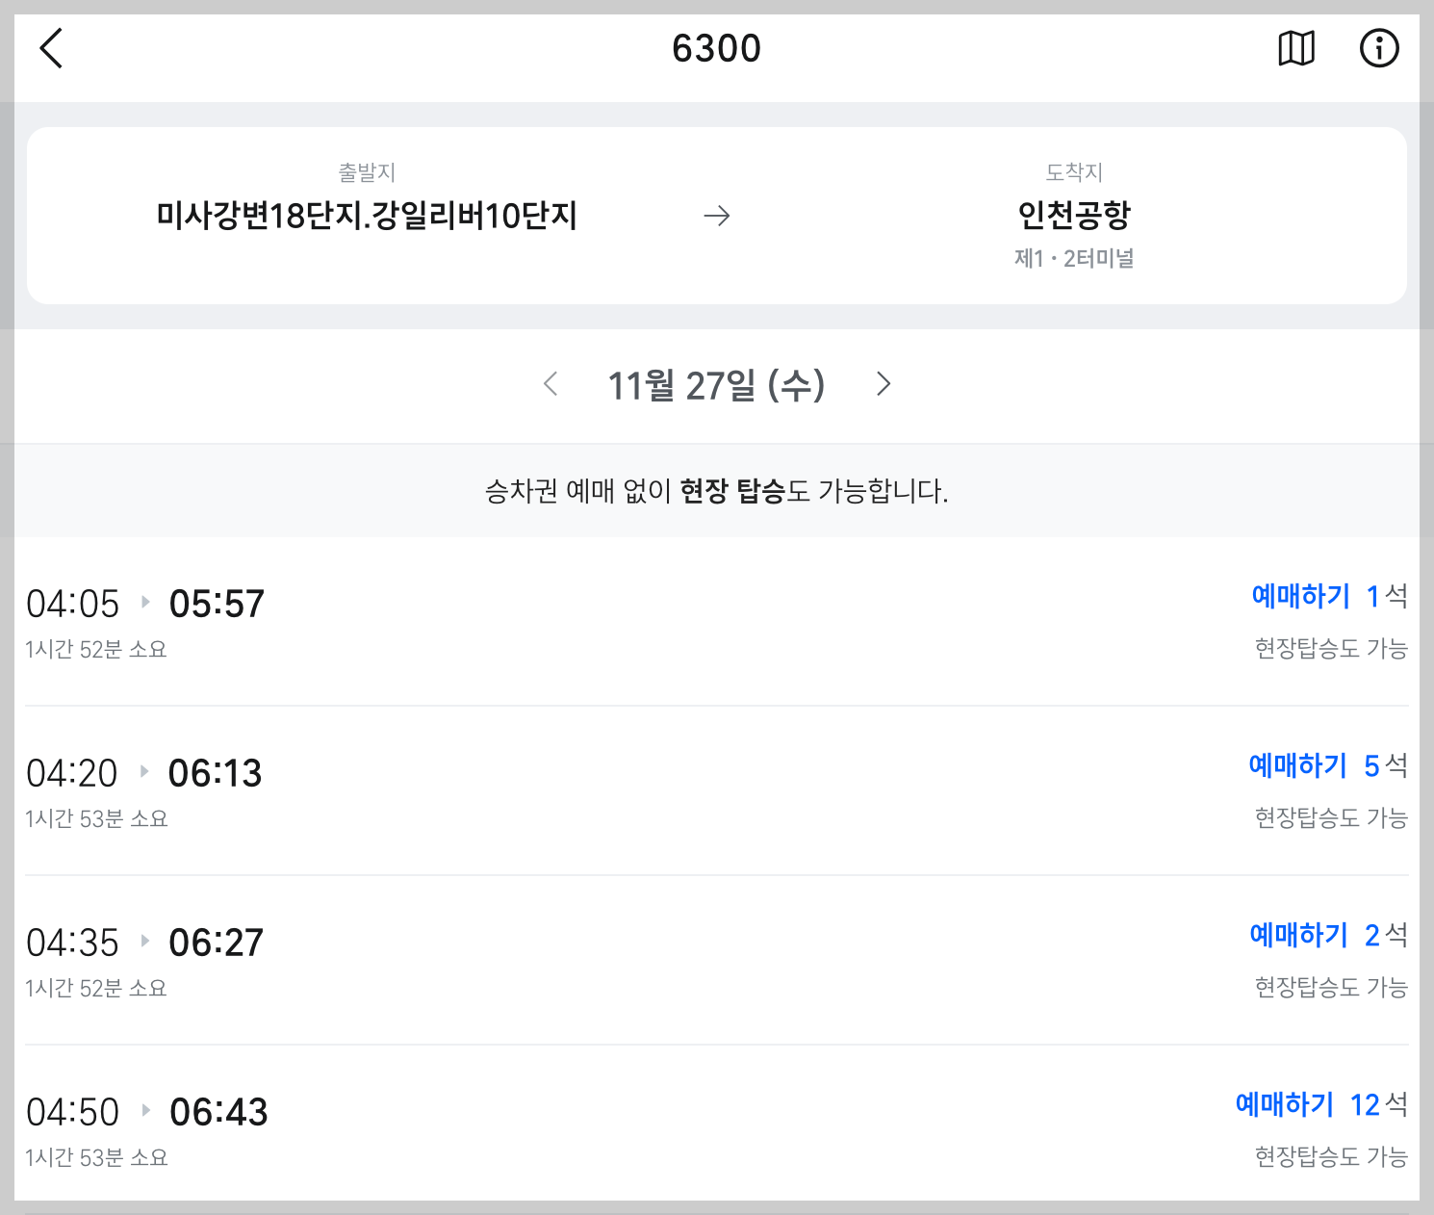Go to the next day with right chevron
1434x1215 pixels.
coord(883,384)
